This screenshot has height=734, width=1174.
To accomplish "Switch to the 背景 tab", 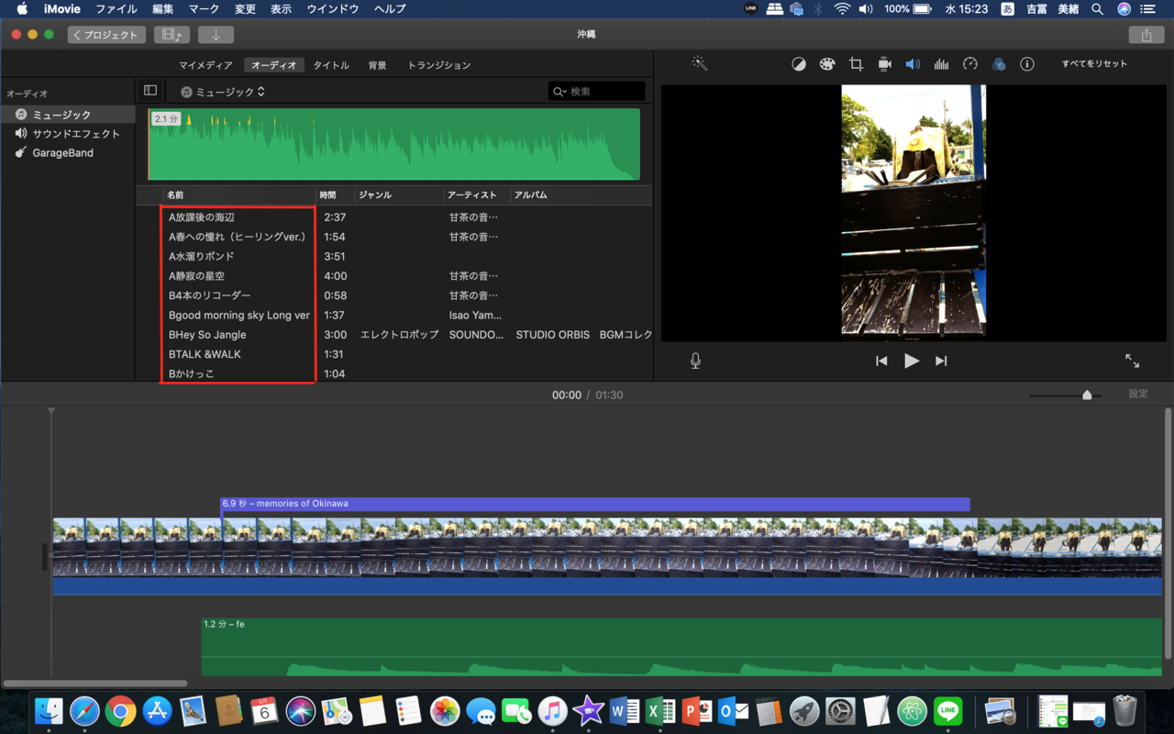I will click(377, 65).
